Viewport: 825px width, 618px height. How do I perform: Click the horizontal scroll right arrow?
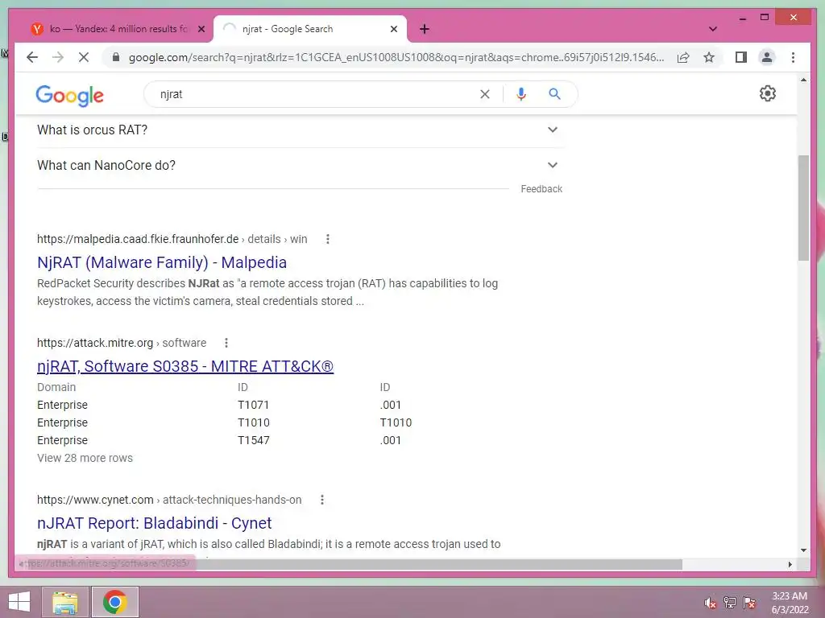point(790,564)
